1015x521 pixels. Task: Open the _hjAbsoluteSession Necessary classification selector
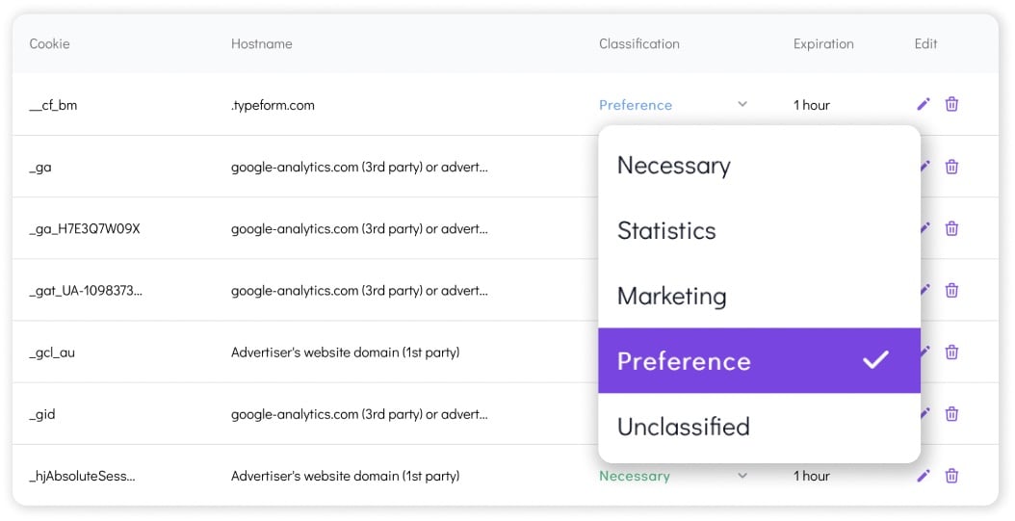pos(635,476)
